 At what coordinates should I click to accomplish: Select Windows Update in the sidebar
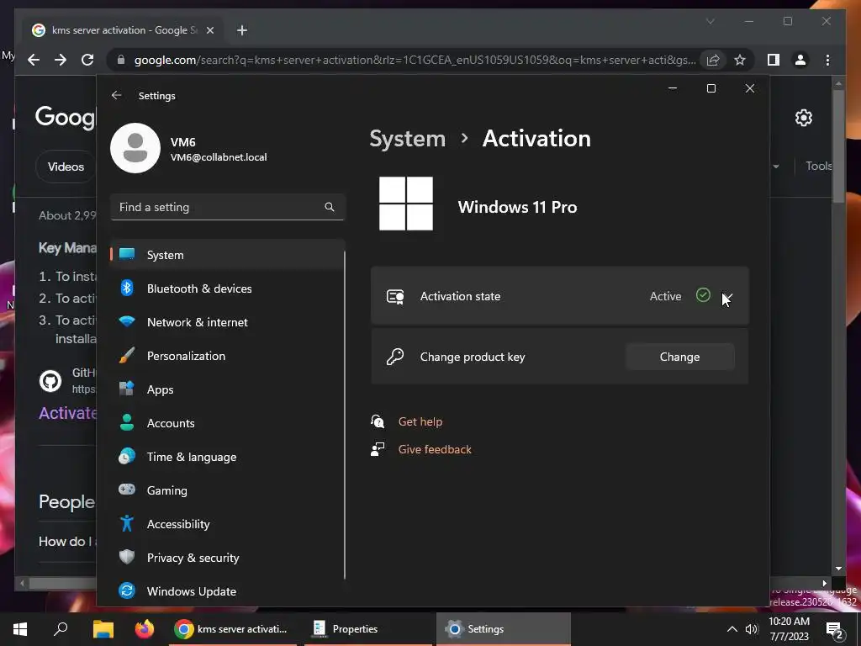click(228, 591)
